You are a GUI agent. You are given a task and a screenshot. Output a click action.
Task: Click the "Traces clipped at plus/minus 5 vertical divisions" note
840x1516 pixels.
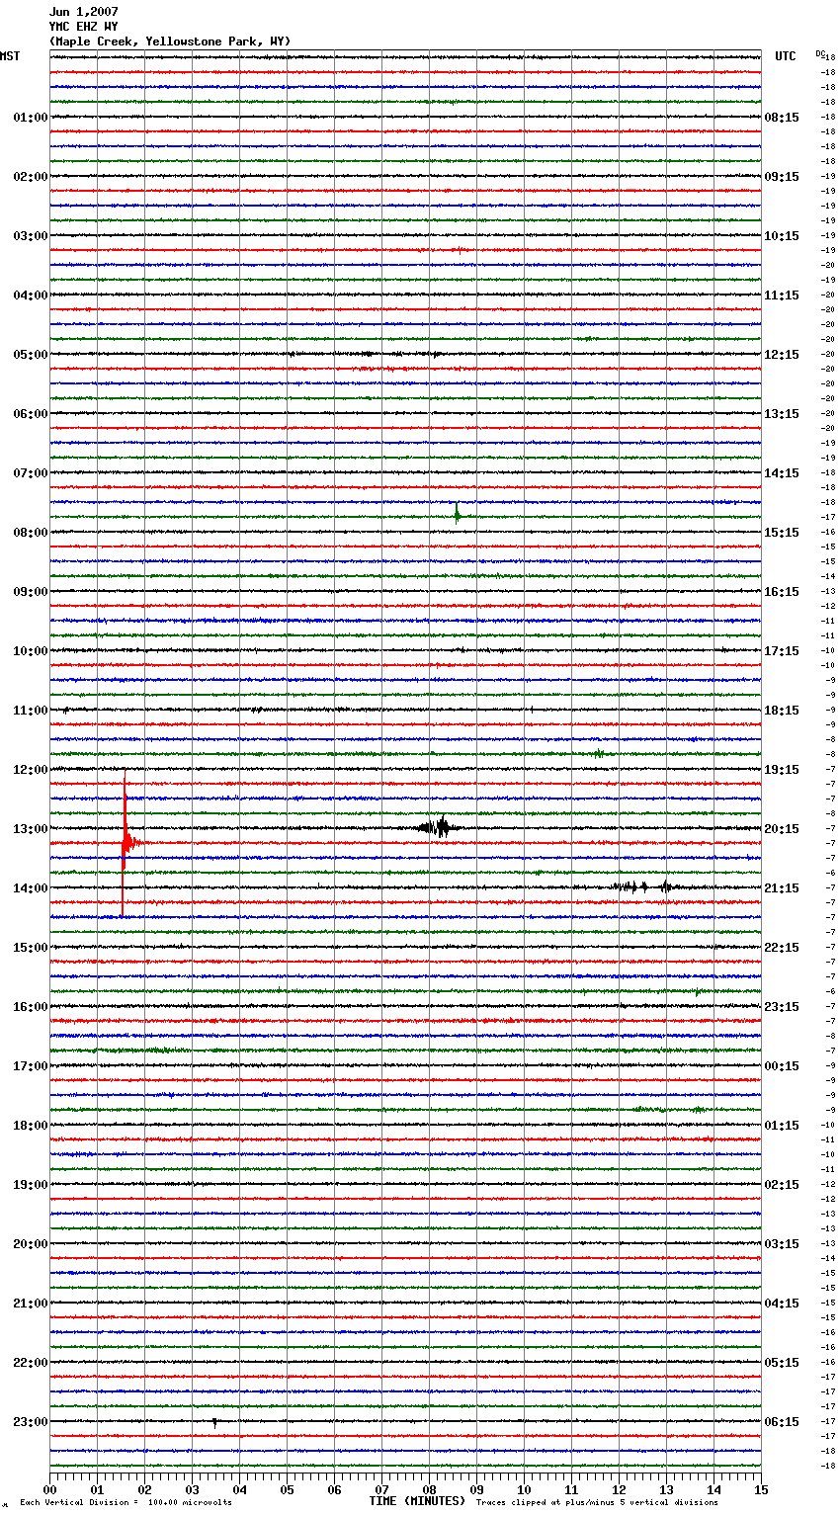(597, 1502)
